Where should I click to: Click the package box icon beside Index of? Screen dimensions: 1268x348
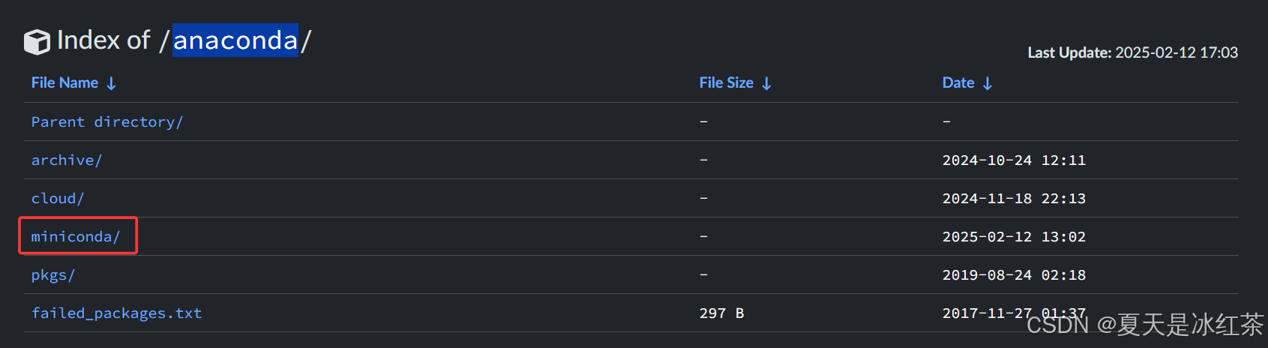[37, 42]
